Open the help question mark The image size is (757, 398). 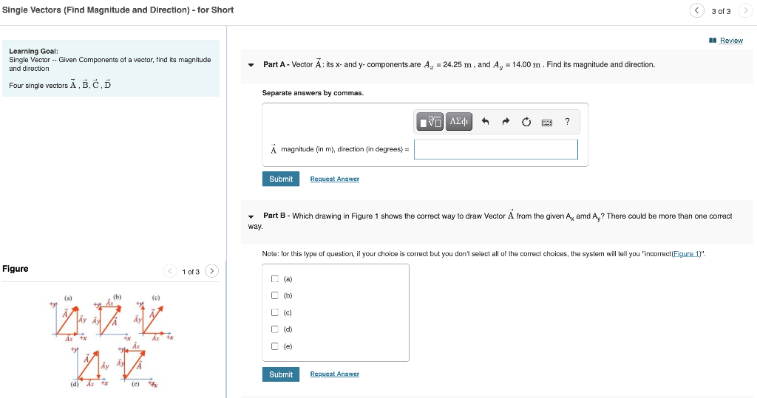(567, 122)
